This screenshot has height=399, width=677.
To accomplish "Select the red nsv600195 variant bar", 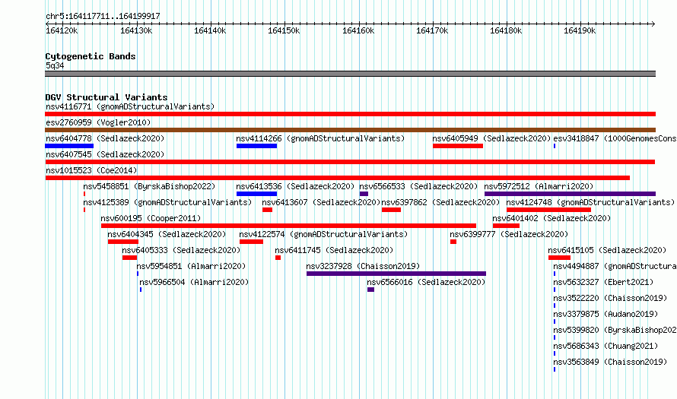I will pos(288,226).
